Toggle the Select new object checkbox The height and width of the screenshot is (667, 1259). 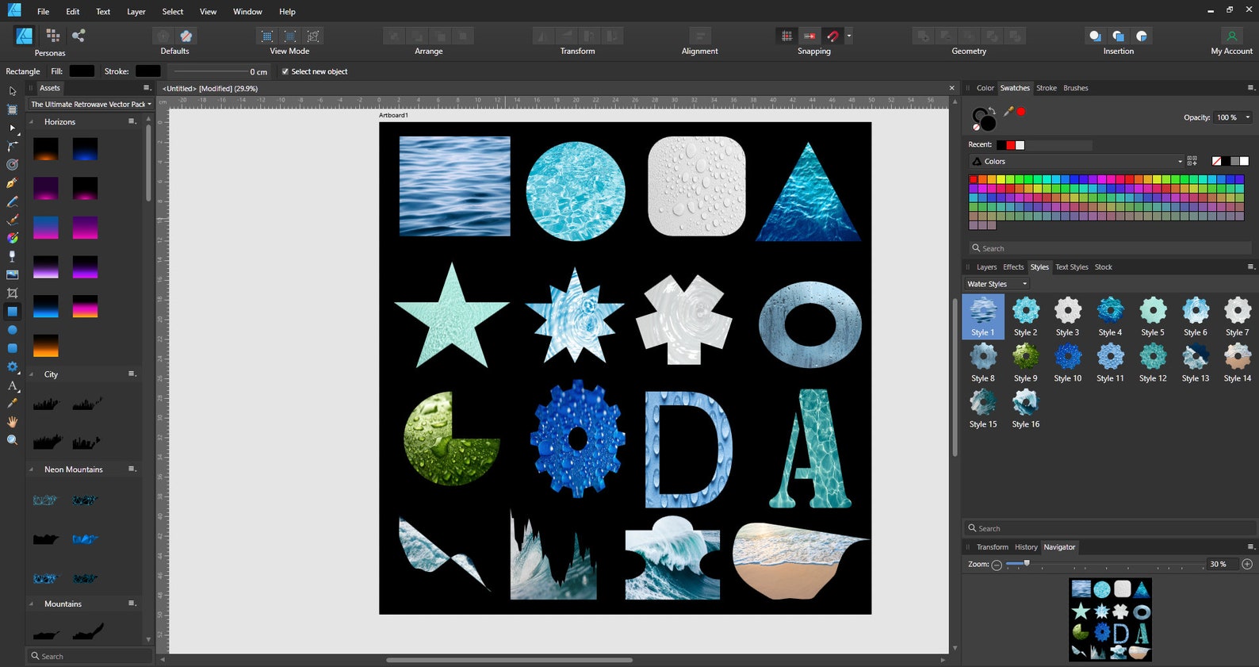pyautogui.click(x=285, y=71)
